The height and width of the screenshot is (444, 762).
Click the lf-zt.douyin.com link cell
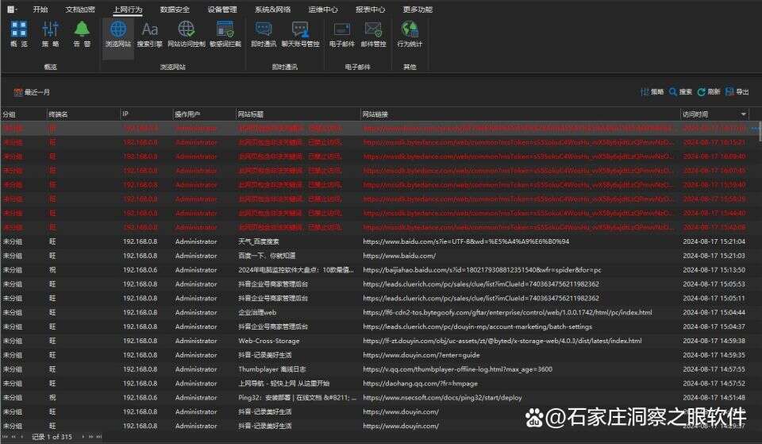[502, 341]
